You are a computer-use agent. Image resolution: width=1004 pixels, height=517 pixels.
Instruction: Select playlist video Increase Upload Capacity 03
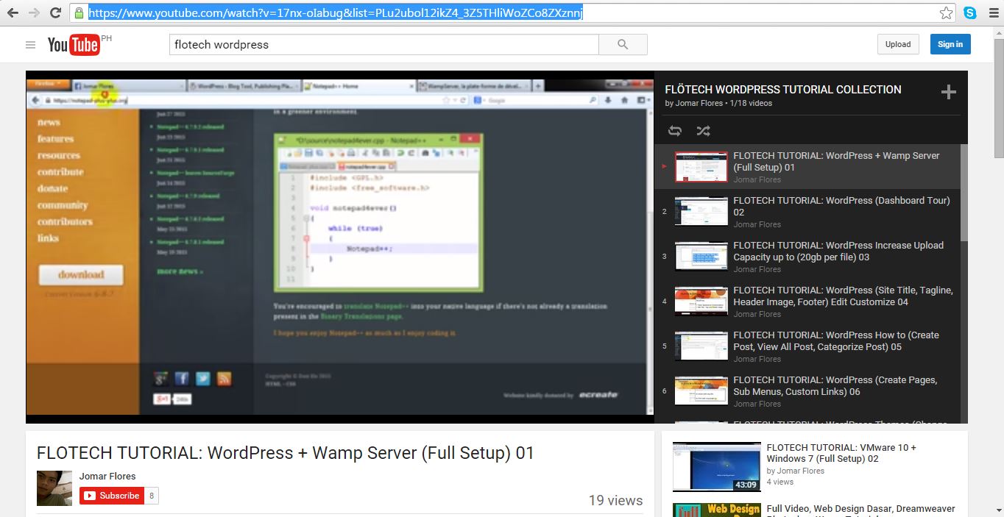[807, 257]
